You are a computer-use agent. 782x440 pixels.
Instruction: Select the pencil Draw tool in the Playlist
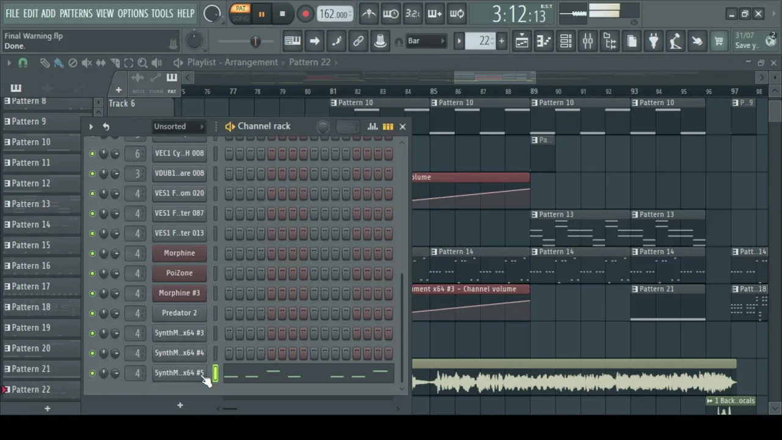[x=45, y=62]
